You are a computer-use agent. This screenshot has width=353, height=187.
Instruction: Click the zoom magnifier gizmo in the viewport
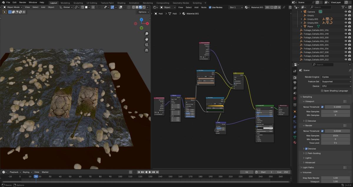pyautogui.click(x=146, y=34)
